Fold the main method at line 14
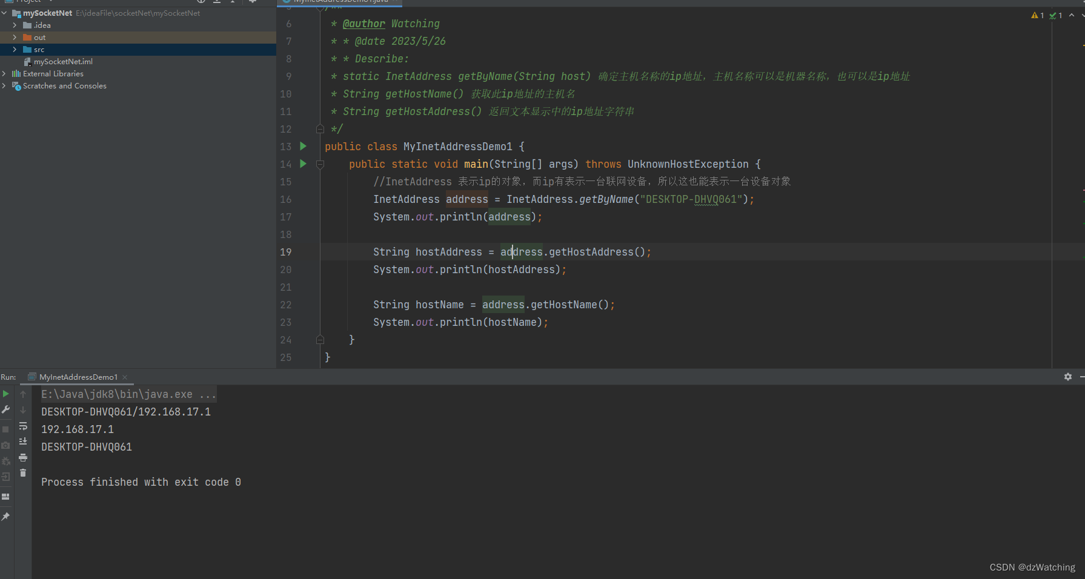The height and width of the screenshot is (579, 1085). click(x=320, y=164)
